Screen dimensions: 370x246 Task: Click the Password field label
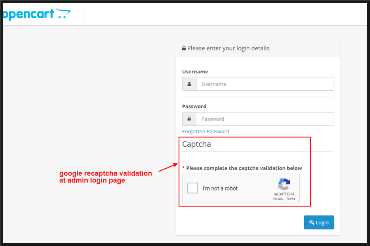coord(194,106)
